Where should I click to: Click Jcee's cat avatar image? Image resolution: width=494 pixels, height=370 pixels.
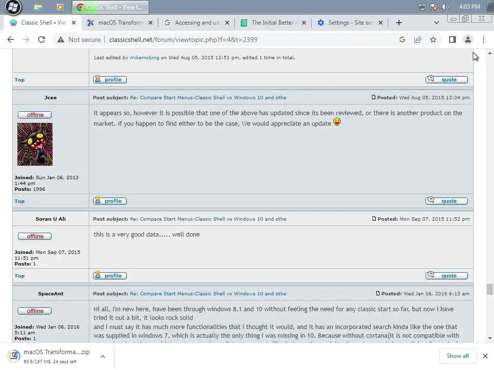tap(35, 144)
